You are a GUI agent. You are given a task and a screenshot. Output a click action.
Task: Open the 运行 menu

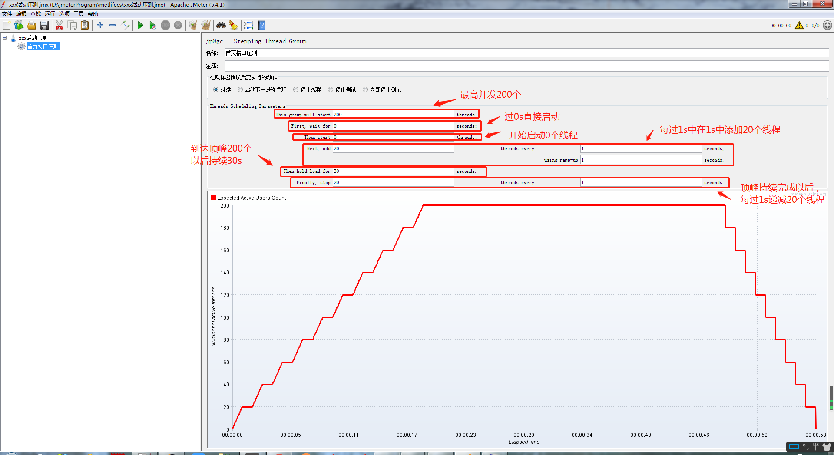point(50,14)
